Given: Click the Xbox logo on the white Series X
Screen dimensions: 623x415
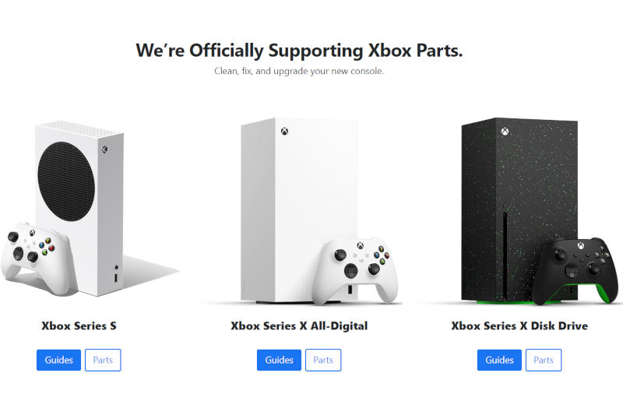Looking at the screenshot, I should 286,132.
